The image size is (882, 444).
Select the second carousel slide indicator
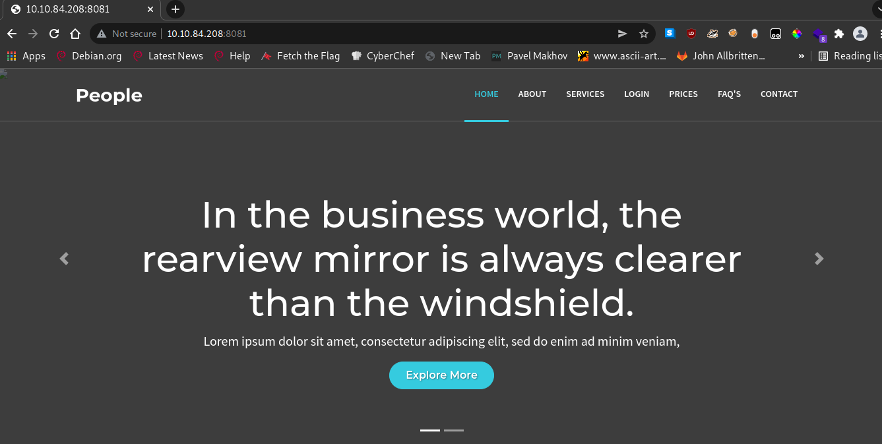454,430
